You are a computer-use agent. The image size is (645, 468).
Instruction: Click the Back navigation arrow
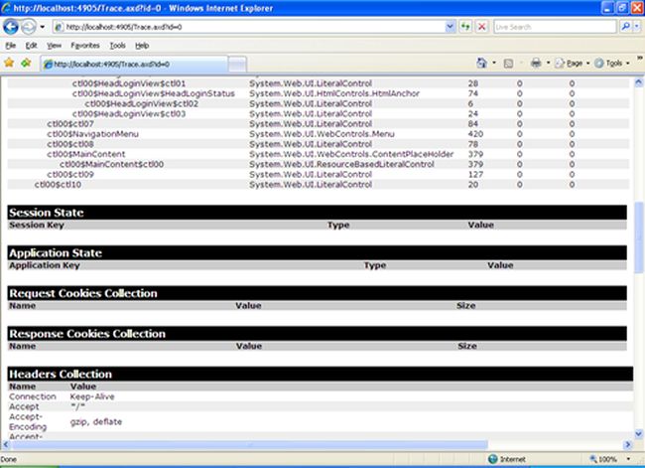coord(11,27)
